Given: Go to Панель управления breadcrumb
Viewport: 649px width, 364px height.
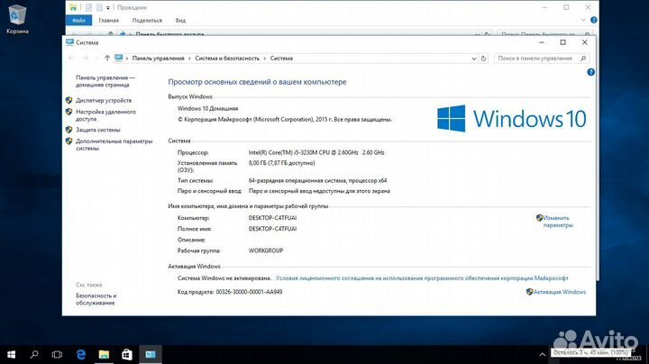Looking at the screenshot, I should [158, 59].
